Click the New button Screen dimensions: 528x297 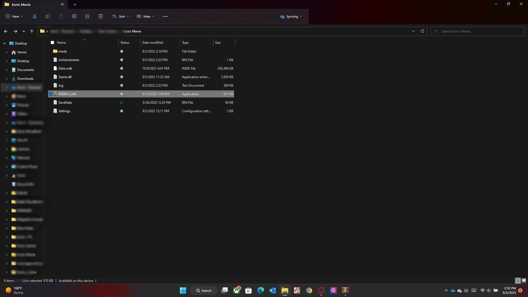(14, 16)
